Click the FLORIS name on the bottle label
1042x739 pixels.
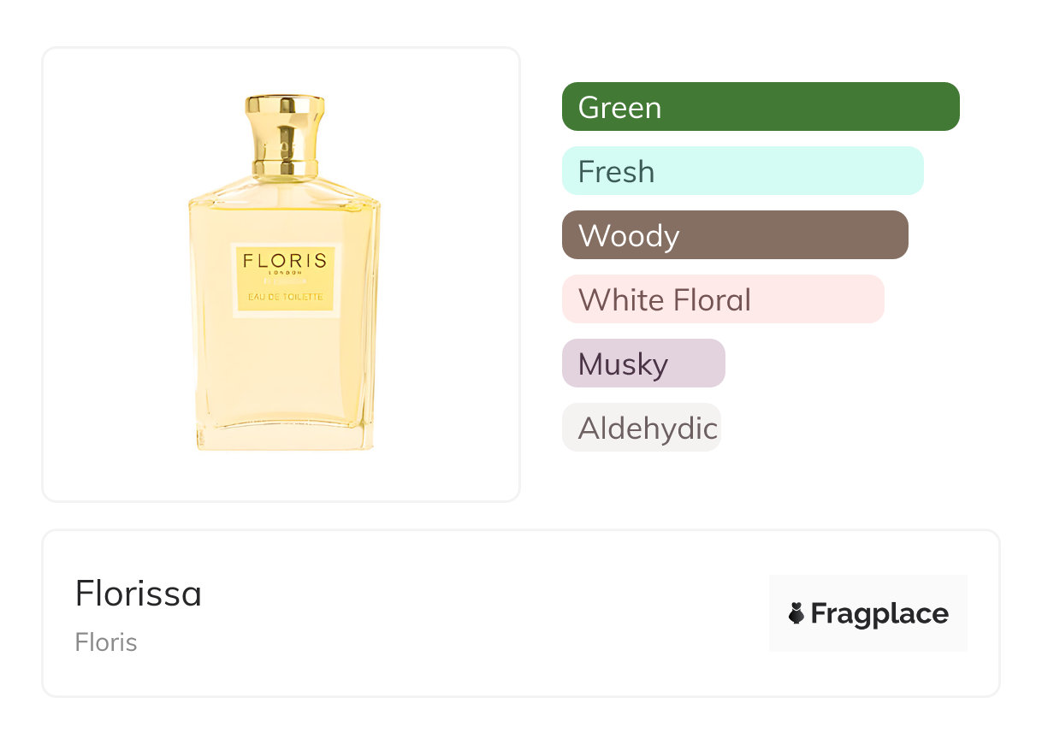[285, 261]
